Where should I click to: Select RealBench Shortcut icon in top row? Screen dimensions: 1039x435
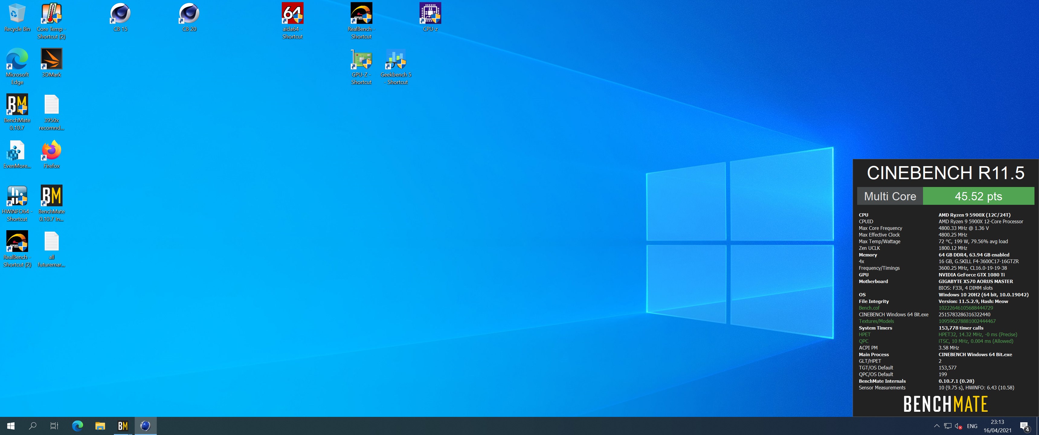[x=361, y=21]
